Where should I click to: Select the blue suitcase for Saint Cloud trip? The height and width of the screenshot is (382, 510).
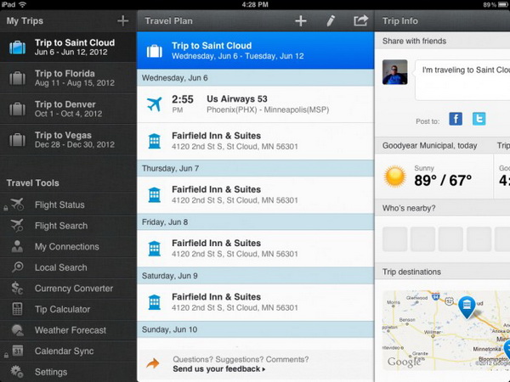pyautogui.click(x=17, y=48)
